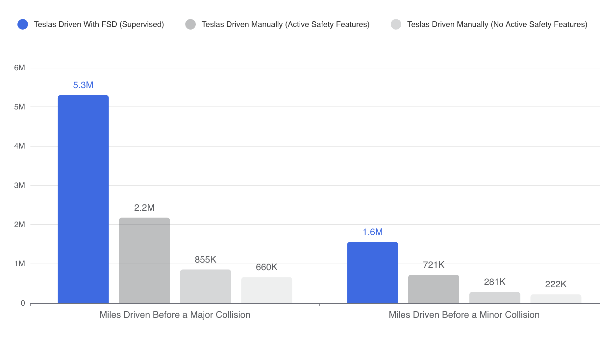
Task: Click the 6M y-axis tick label
Action: (19, 68)
